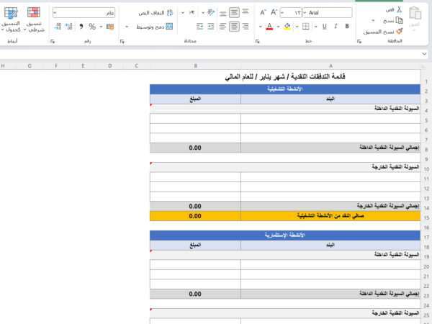432x324 pixels.
Task: Select the title cell 'قائمة التدفقات النقدية'
Action: [x=285, y=77]
